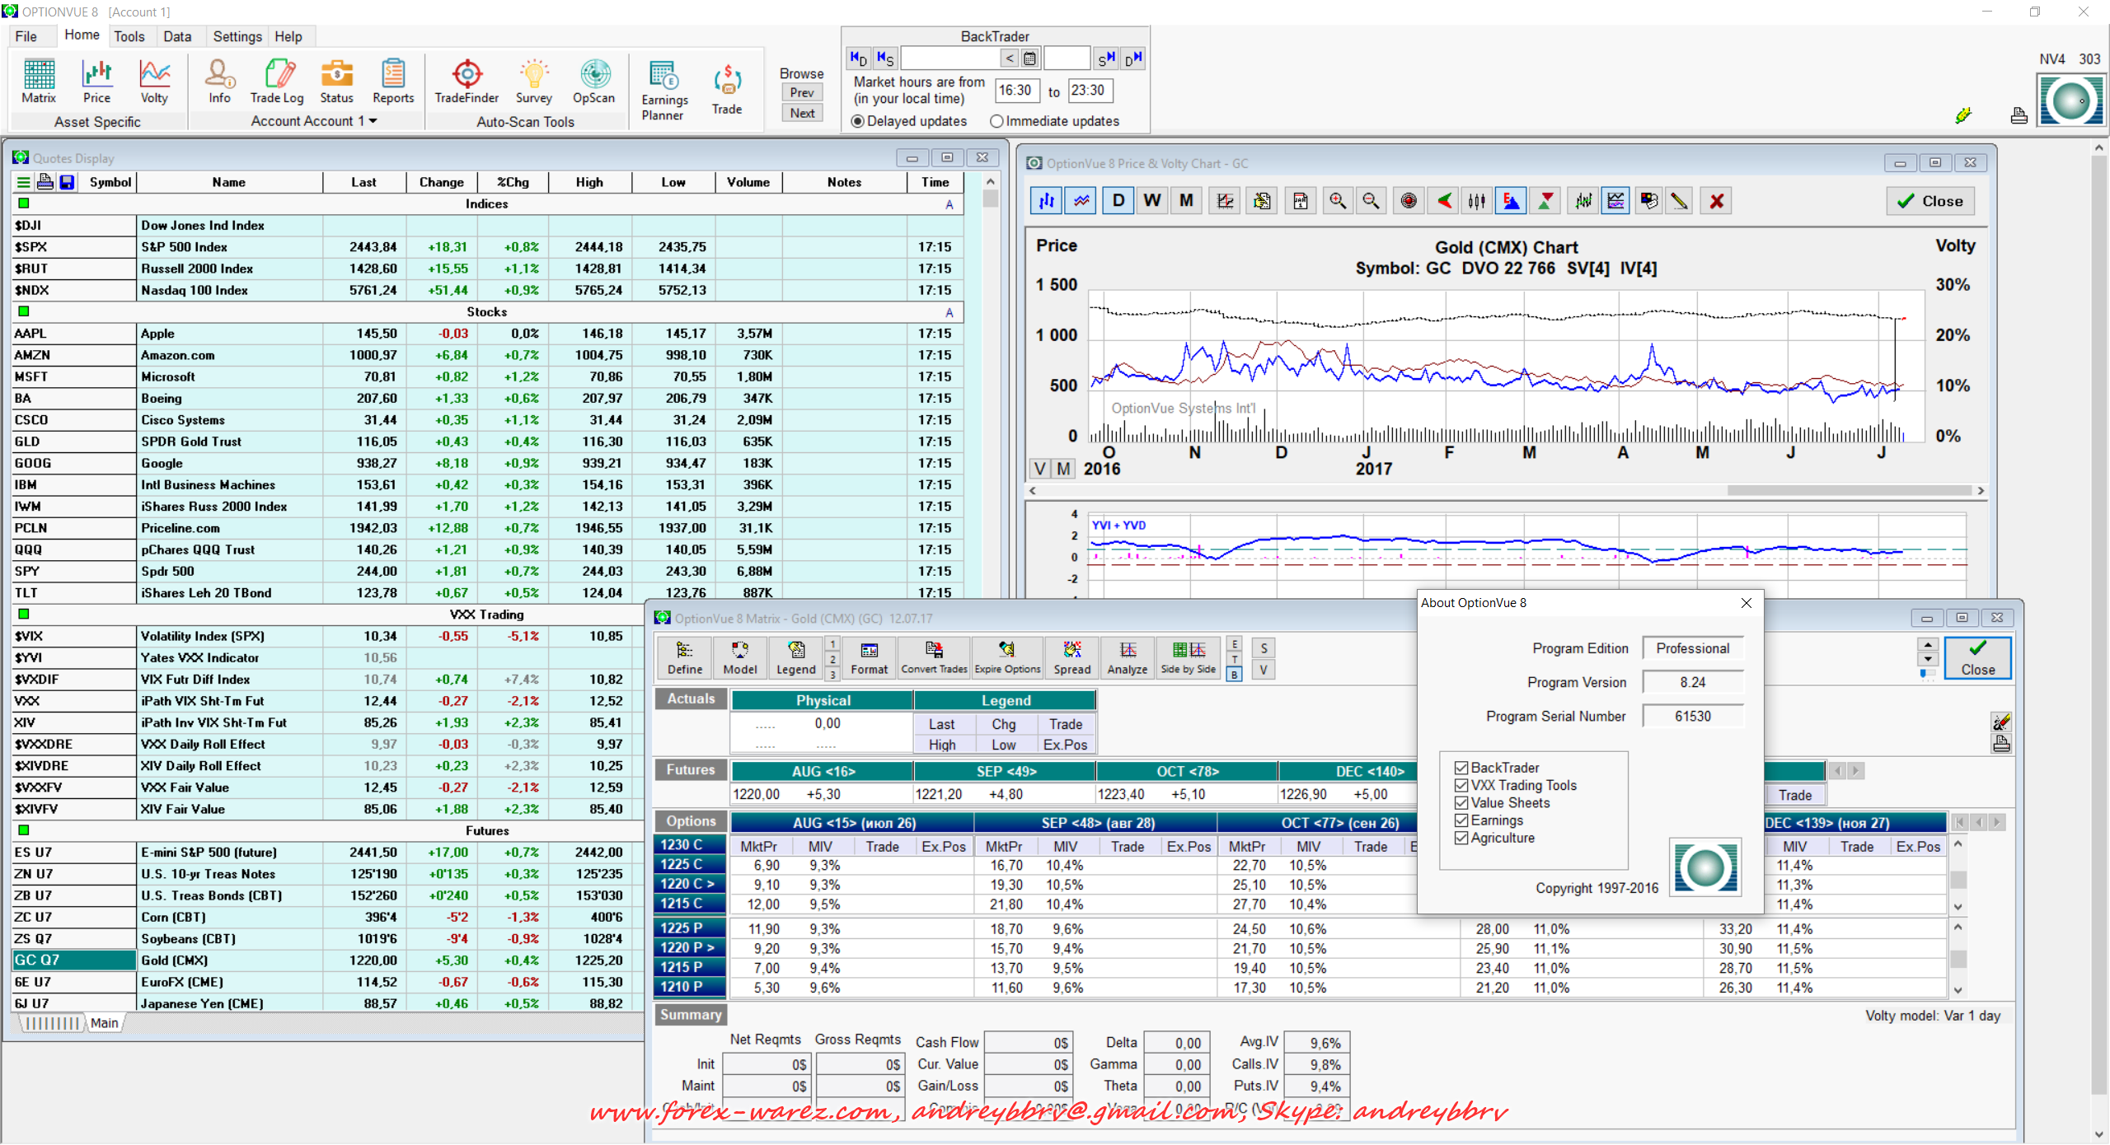Viewport: 2110px width, 1145px height.
Task: Toggle the Agriculture checkbox
Action: pyautogui.click(x=1461, y=838)
